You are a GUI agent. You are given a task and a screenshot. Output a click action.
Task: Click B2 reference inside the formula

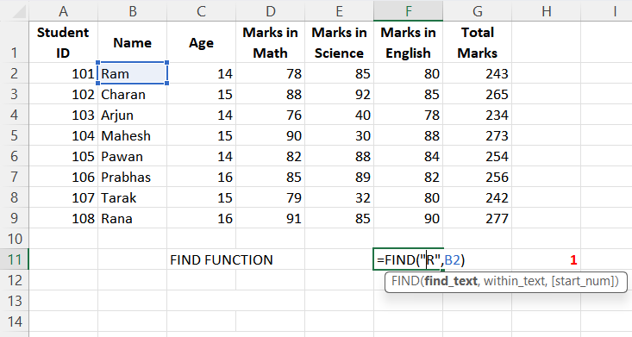point(453,259)
